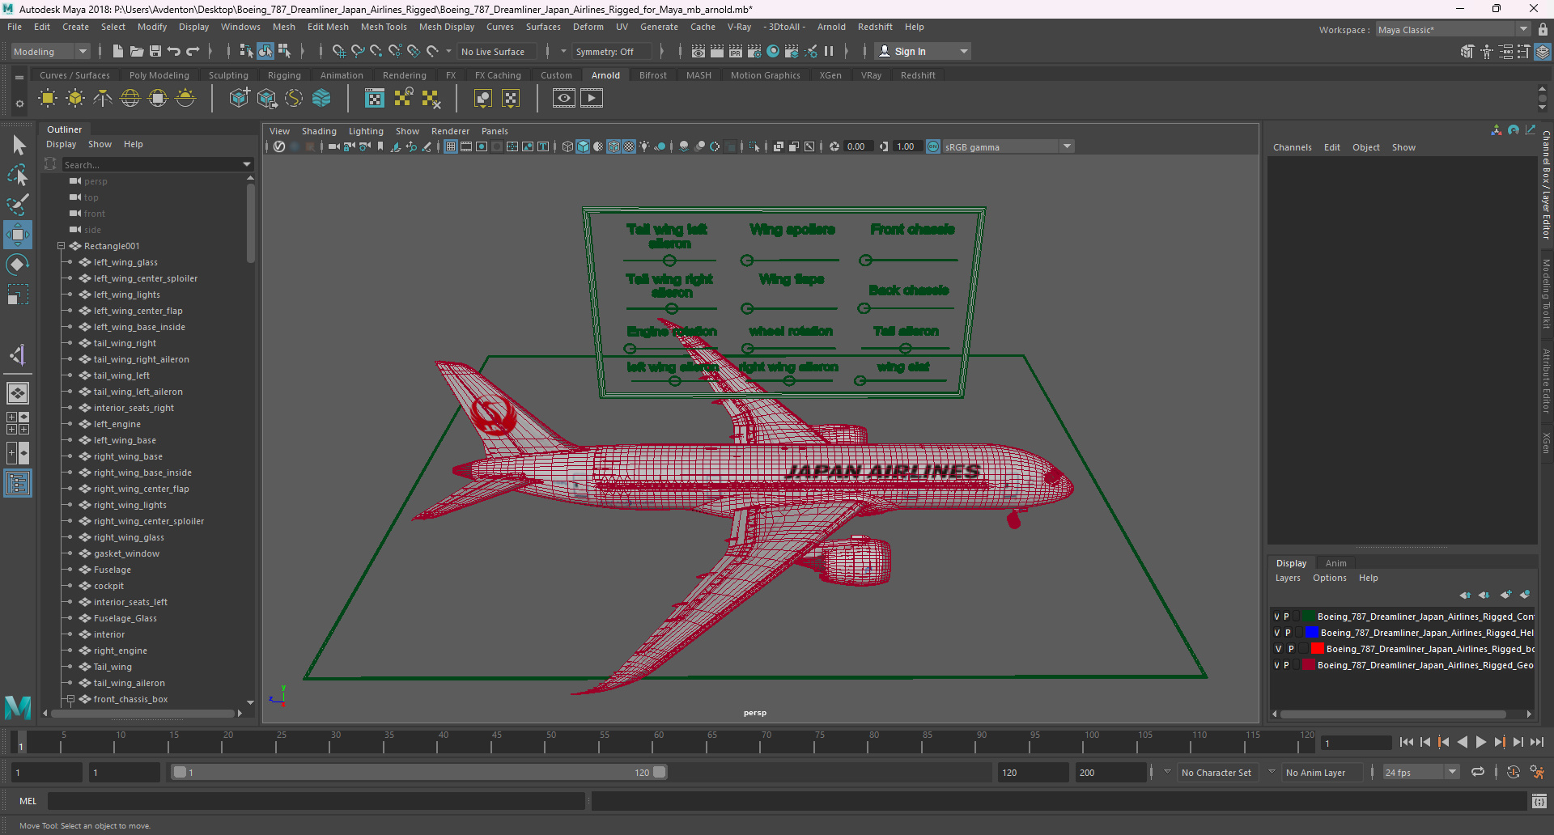The width and height of the screenshot is (1554, 835).
Task: Choose the Lasso select tool
Action: pos(18,175)
